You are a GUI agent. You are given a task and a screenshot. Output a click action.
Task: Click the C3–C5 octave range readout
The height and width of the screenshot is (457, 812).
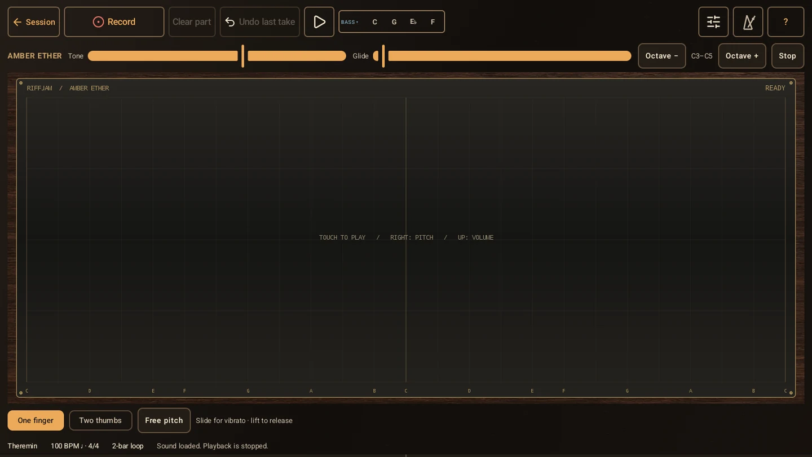tap(702, 56)
